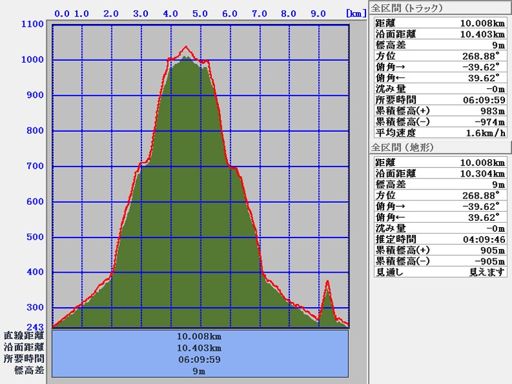Click the 見通し 見えます row
The width and height of the screenshot is (512, 384).
point(439,272)
